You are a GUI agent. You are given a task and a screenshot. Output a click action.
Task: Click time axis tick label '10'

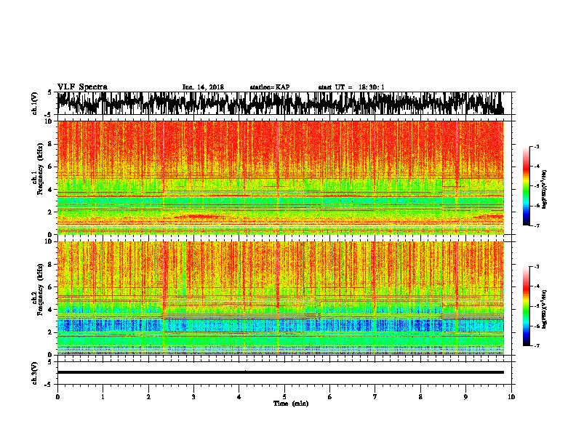[511, 397]
